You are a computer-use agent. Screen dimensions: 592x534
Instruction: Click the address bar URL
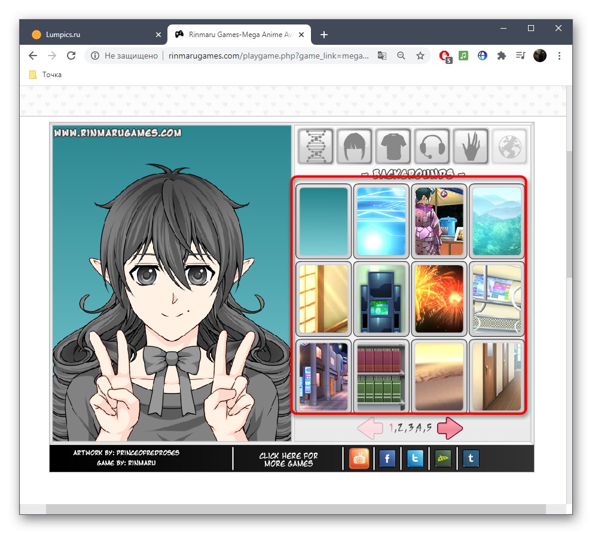[268, 56]
